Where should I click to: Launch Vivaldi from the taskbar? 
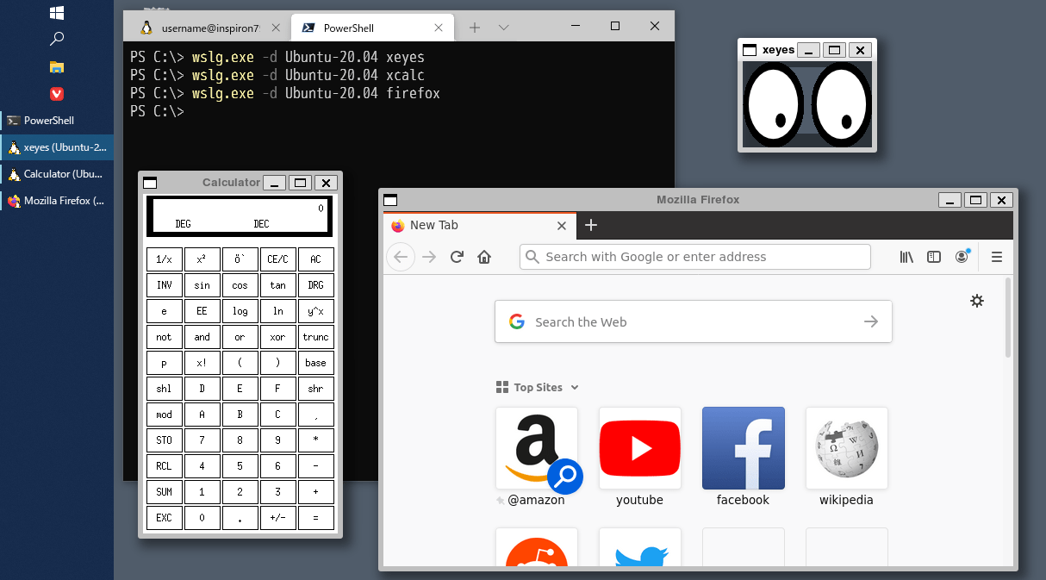point(56,94)
